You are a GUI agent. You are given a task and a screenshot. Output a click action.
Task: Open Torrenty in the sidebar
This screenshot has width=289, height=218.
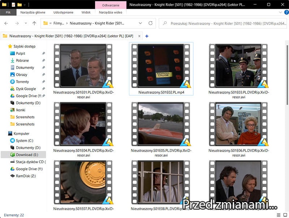(x=22, y=82)
